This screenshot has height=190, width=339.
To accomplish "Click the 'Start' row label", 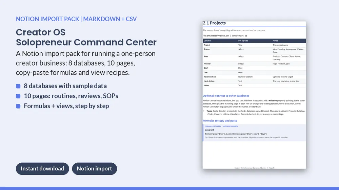I will click(206, 68).
